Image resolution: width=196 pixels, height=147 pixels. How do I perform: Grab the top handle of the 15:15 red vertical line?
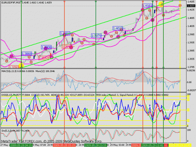[x=64, y=1]
